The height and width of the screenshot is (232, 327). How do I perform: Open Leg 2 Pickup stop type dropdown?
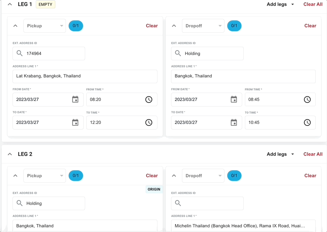pyautogui.click(x=44, y=176)
